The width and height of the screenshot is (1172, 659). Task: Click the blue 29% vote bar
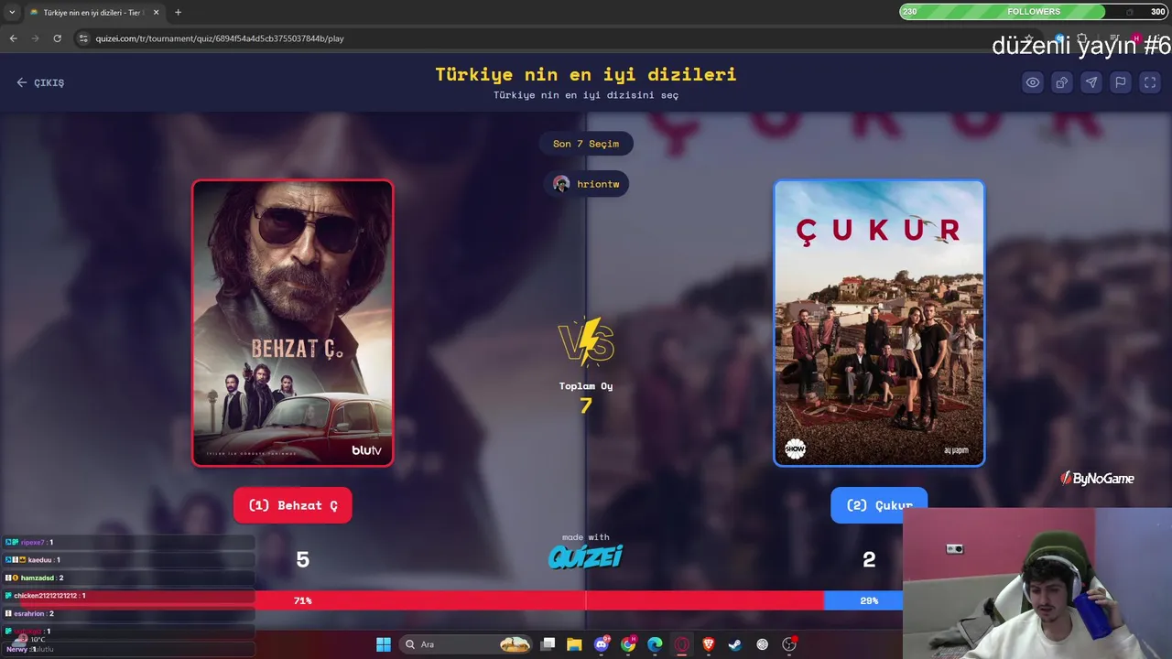863,600
